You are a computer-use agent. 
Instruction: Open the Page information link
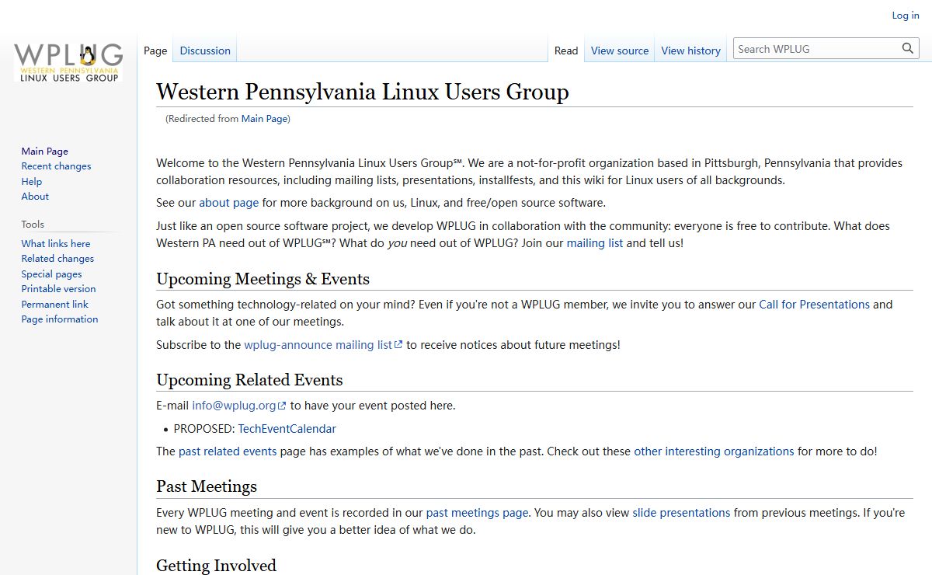pyautogui.click(x=60, y=319)
